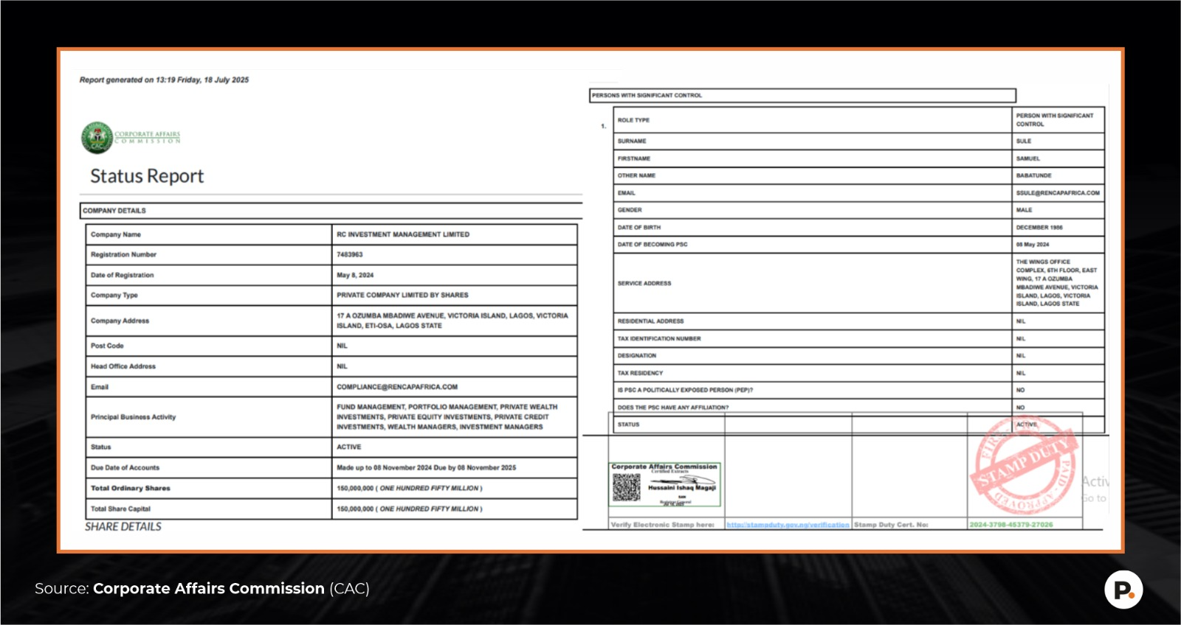This screenshot has height=625, width=1181.
Task: Select first name value 'SAMUEL'
Action: [1027, 158]
